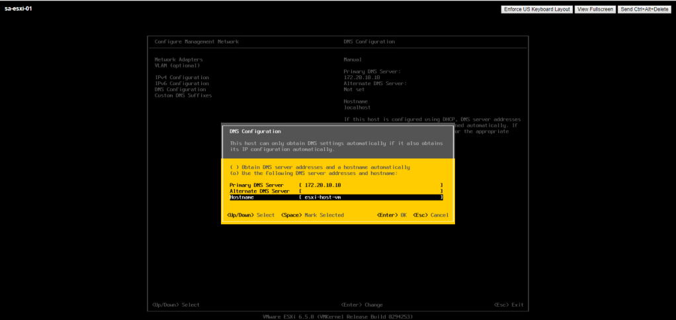Click the <Enter> OK label in dialog

pyautogui.click(x=391, y=215)
